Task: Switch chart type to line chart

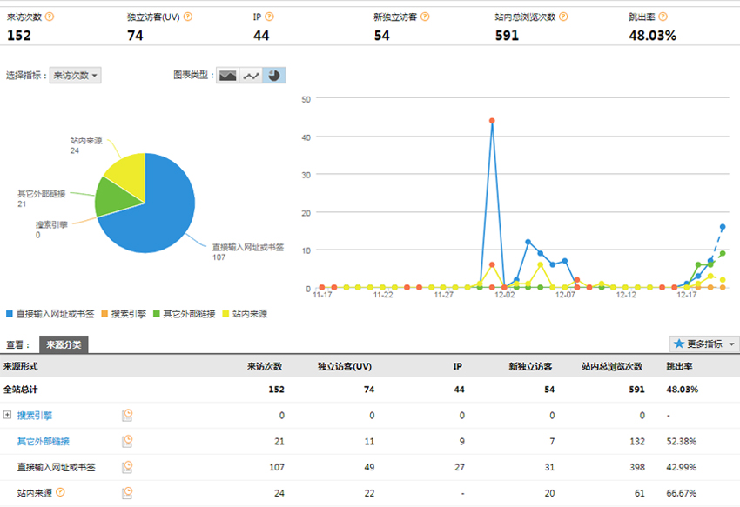Action: [252, 76]
